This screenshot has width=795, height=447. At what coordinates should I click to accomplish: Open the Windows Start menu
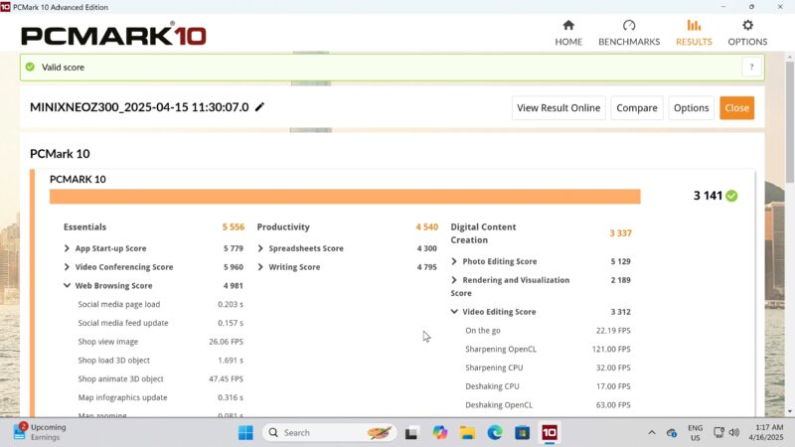tap(245, 433)
